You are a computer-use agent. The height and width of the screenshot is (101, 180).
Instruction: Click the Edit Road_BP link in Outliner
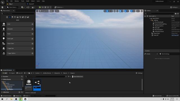pos(175,35)
